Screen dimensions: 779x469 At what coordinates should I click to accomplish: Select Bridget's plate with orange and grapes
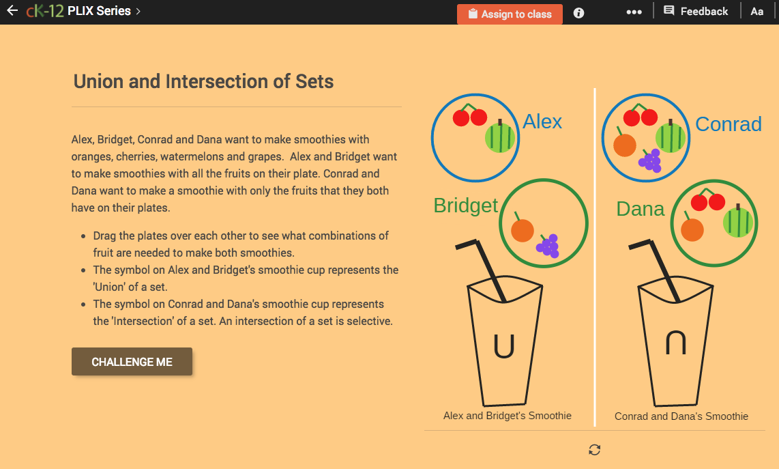tap(544, 223)
